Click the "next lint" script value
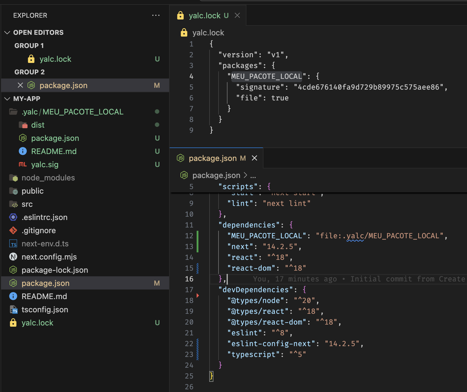The image size is (467, 392). pos(287,203)
